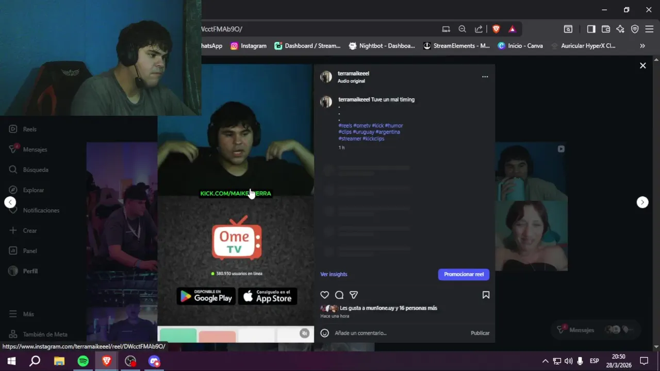Click the zoom magnifier in address bar

point(463,29)
